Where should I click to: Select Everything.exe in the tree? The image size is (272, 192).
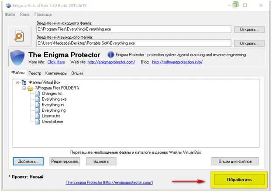pos(54,99)
